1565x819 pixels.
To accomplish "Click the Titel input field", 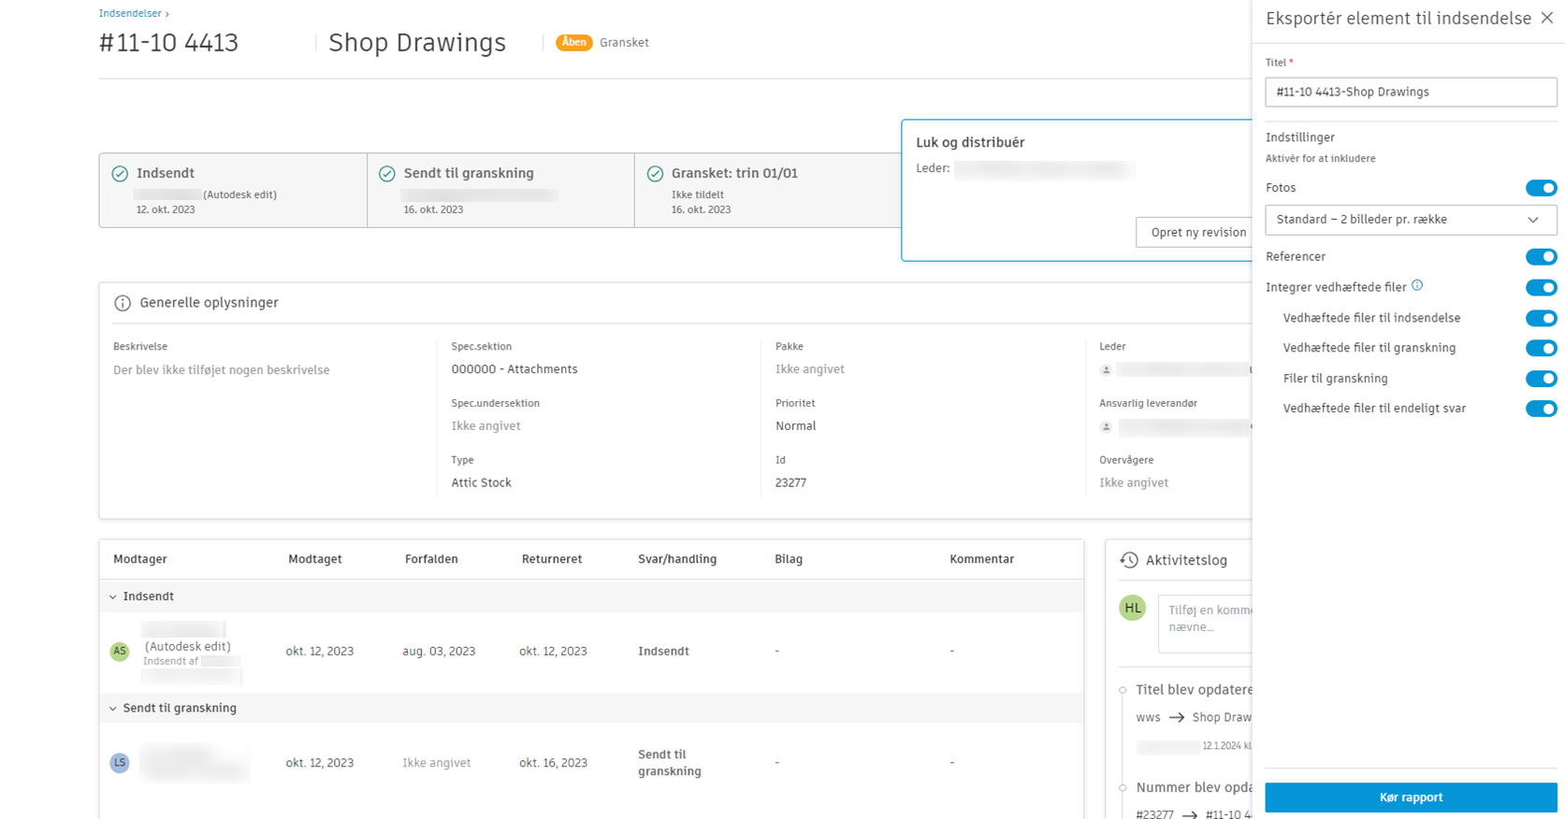I will (1410, 92).
